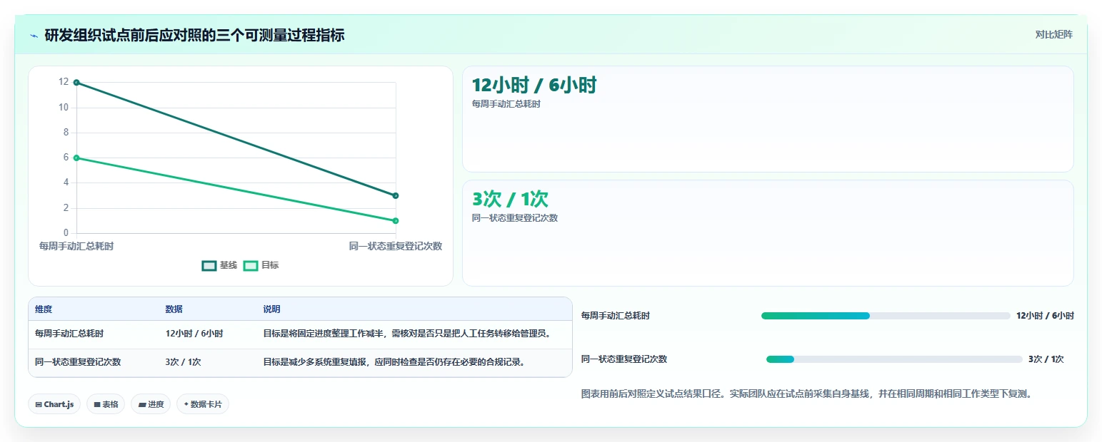This screenshot has width=1102, height=442.
Task: Click the 12小时 / 6小时 data card heading
Action: coord(534,86)
